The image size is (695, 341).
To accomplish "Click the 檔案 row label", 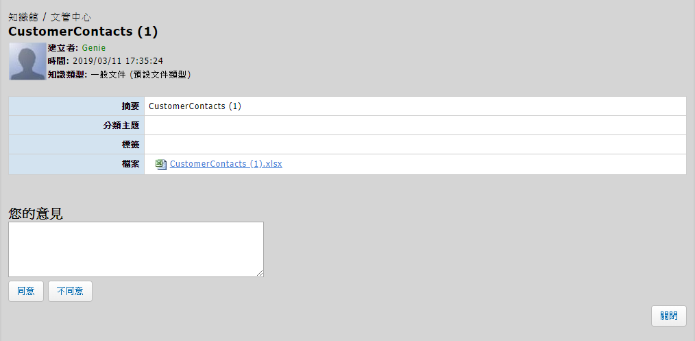I will click(130, 164).
